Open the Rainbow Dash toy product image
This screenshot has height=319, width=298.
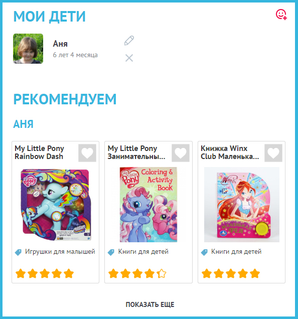[x=55, y=205]
